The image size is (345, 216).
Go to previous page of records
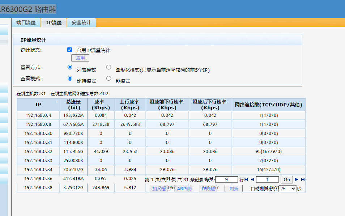pyautogui.click(x=252, y=179)
